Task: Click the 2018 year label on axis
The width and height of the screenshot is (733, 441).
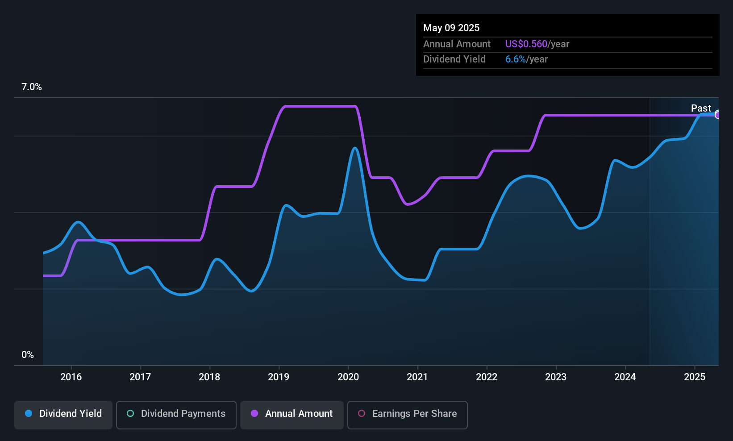Action: 209,377
